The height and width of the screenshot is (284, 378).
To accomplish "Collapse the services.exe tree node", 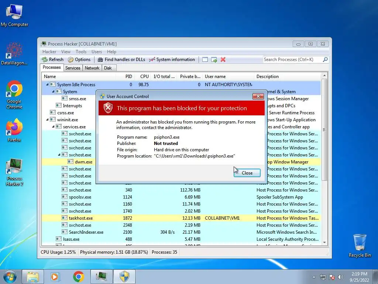I will click(x=53, y=126).
